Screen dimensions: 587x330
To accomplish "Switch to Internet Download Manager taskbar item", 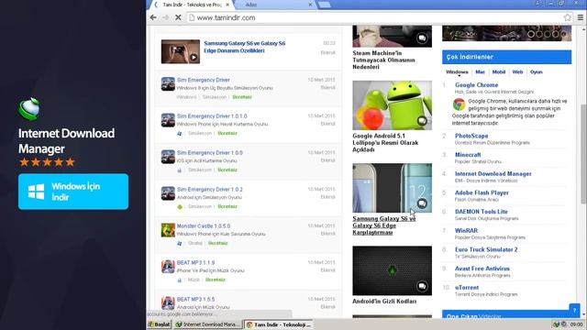I will 208,324.
